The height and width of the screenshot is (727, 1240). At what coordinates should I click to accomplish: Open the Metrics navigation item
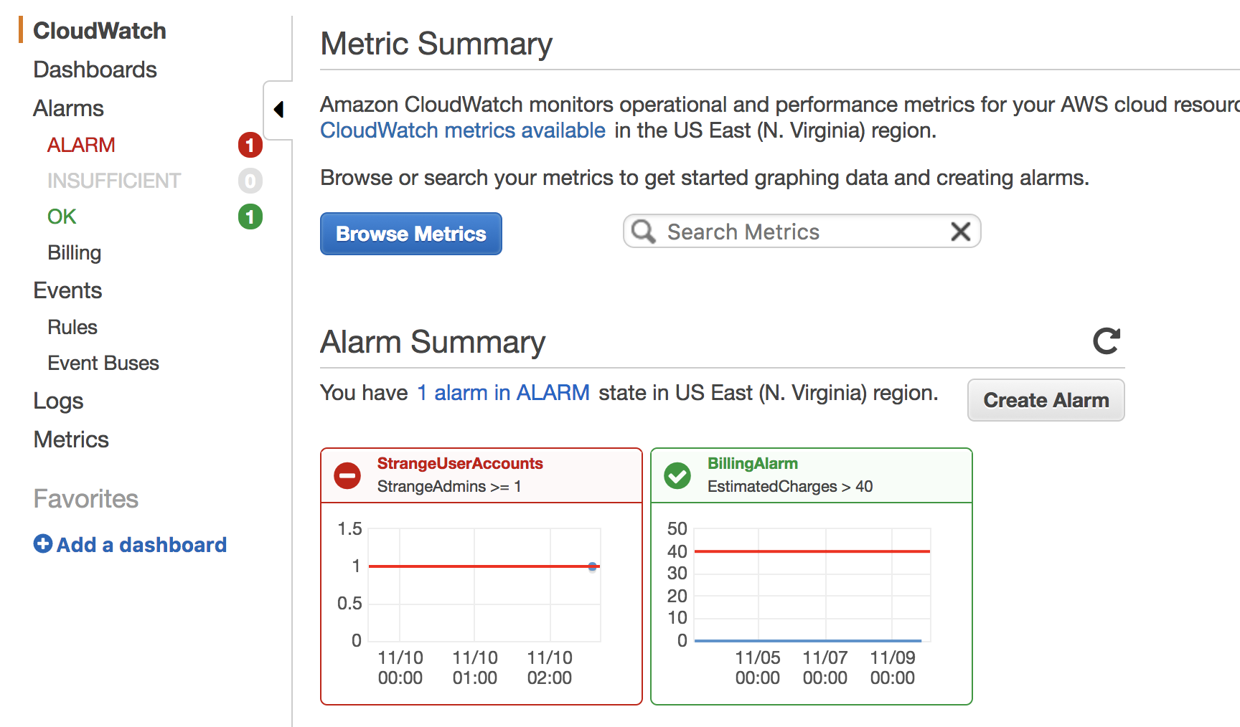pyautogui.click(x=71, y=439)
